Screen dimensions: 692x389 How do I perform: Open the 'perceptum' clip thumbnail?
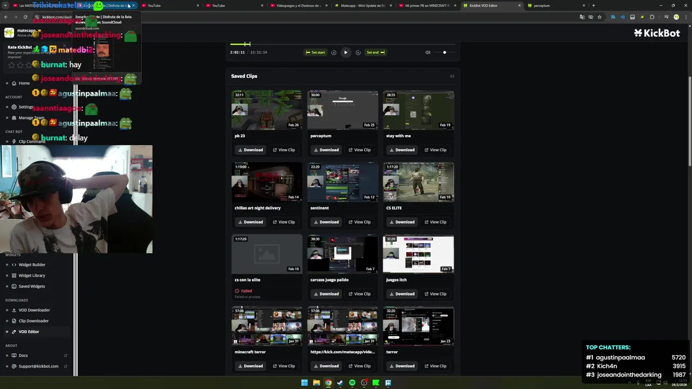tap(343, 110)
